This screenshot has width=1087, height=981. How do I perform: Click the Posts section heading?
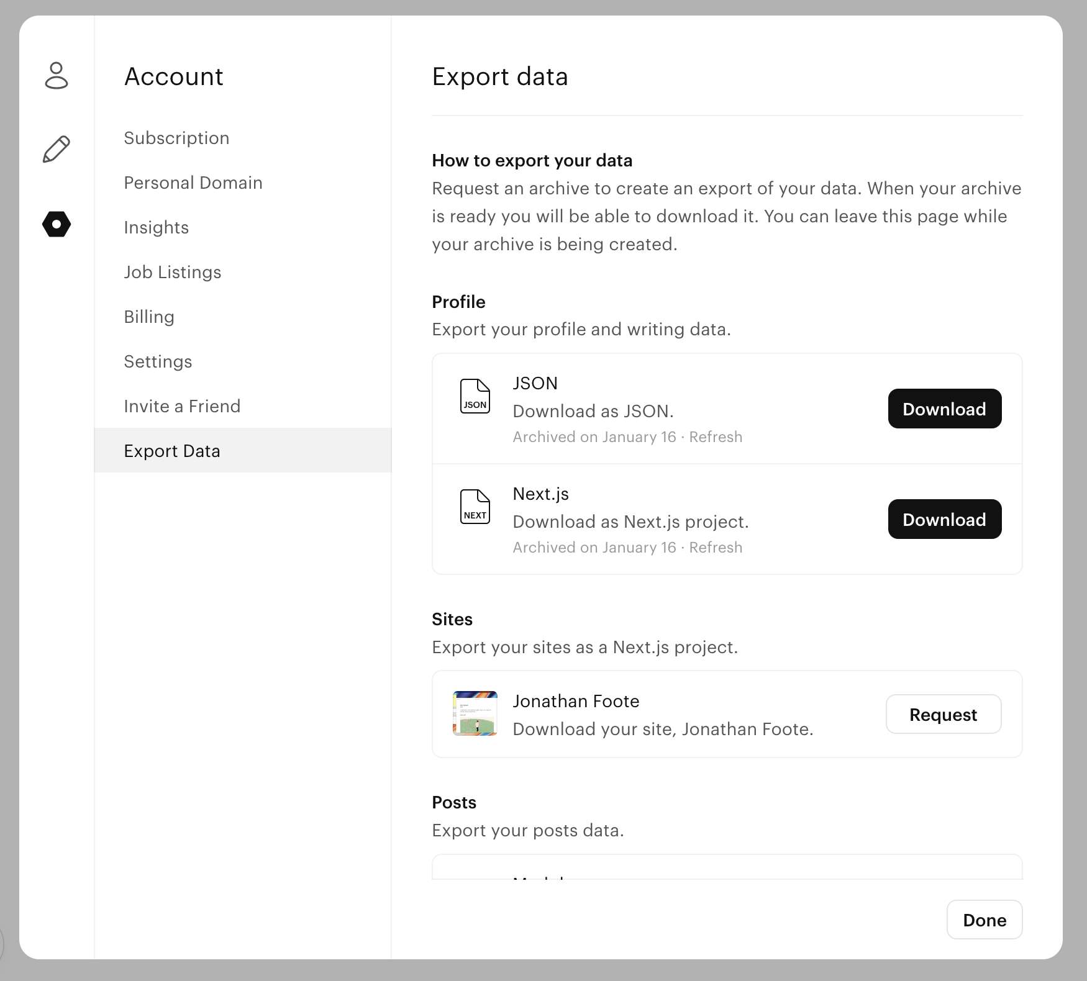click(454, 802)
